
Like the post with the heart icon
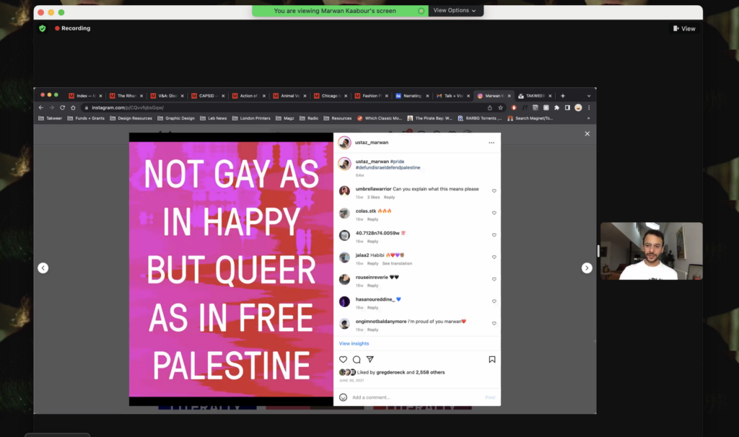click(343, 359)
